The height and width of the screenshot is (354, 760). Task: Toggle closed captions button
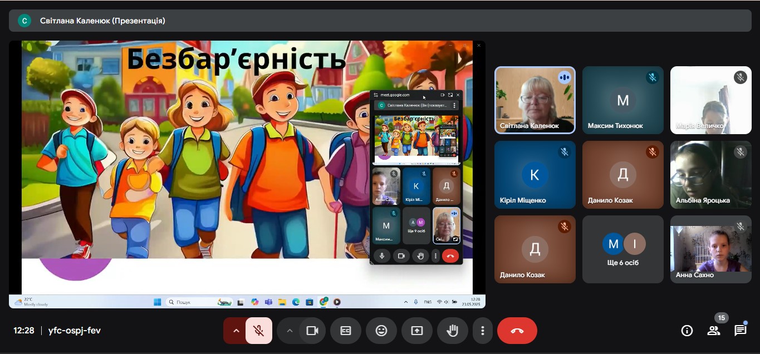tap(345, 331)
